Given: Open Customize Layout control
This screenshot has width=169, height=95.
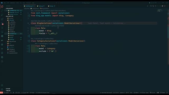Looking at the screenshot, I should 156,3.
